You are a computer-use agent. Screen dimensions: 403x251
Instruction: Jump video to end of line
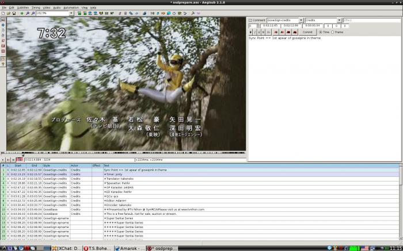[x=85, y=13]
